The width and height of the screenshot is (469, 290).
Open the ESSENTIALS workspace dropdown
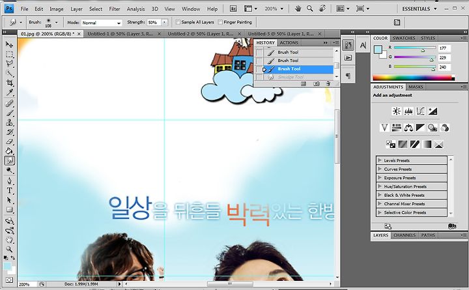coord(419,8)
